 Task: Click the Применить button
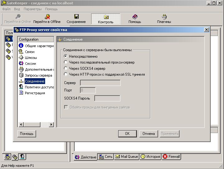[x=170, y=134]
